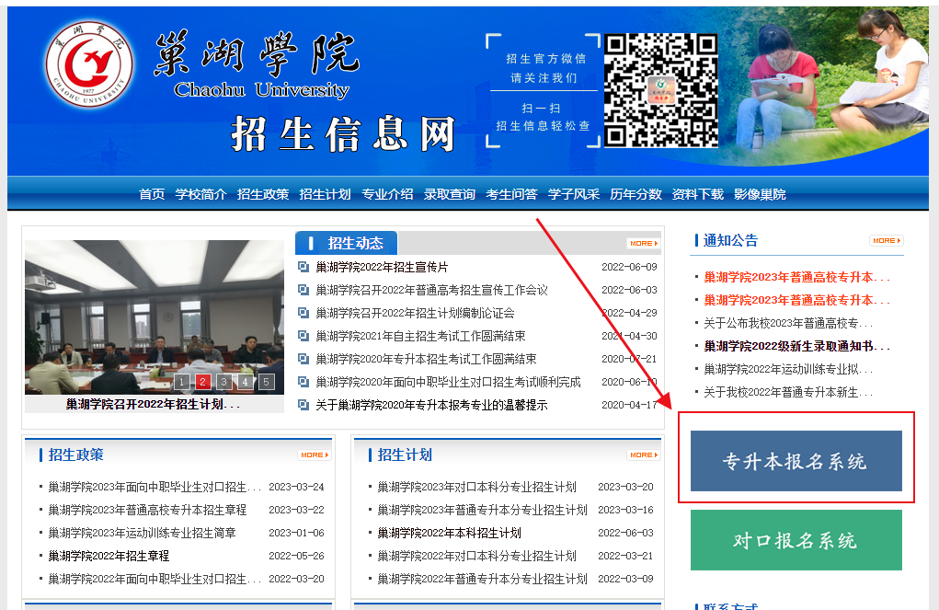This screenshot has height=610, width=939.
Task: Select 历年分数 in the navigation bar
Action: click(636, 194)
